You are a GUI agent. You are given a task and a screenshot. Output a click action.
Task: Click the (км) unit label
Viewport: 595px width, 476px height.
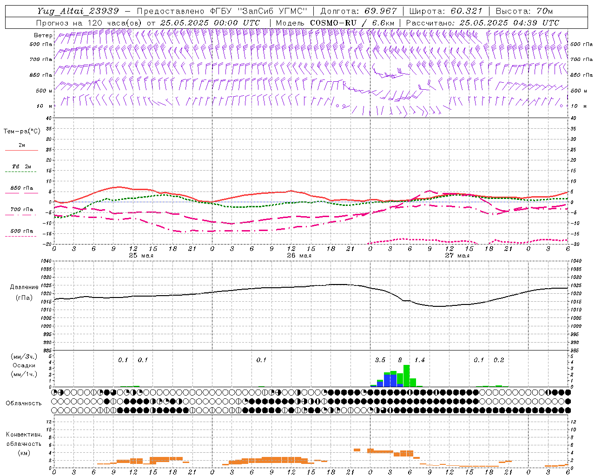[x=24, y=453]
